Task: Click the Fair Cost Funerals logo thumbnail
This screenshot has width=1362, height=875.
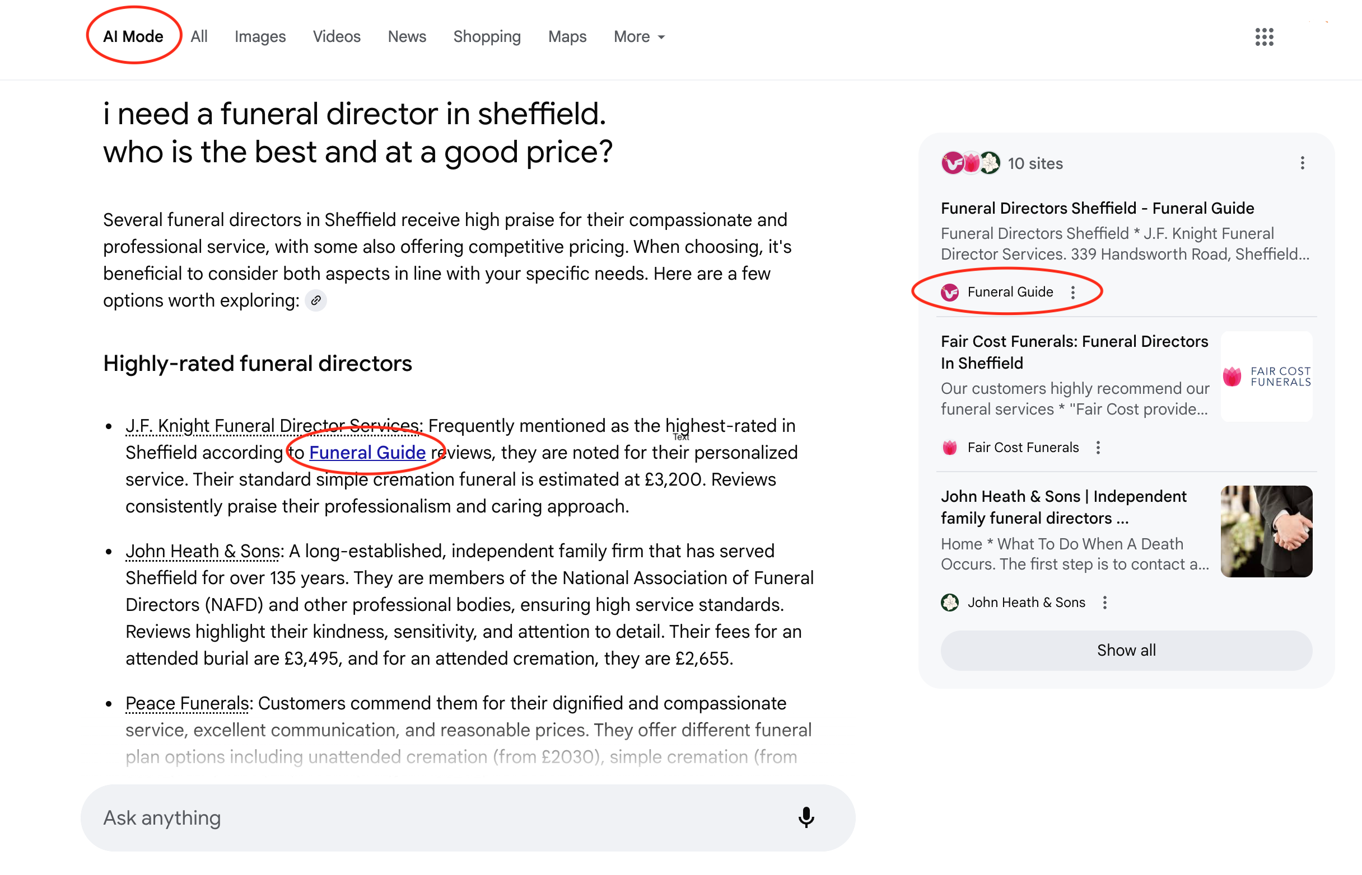Action: (1266, 376)
